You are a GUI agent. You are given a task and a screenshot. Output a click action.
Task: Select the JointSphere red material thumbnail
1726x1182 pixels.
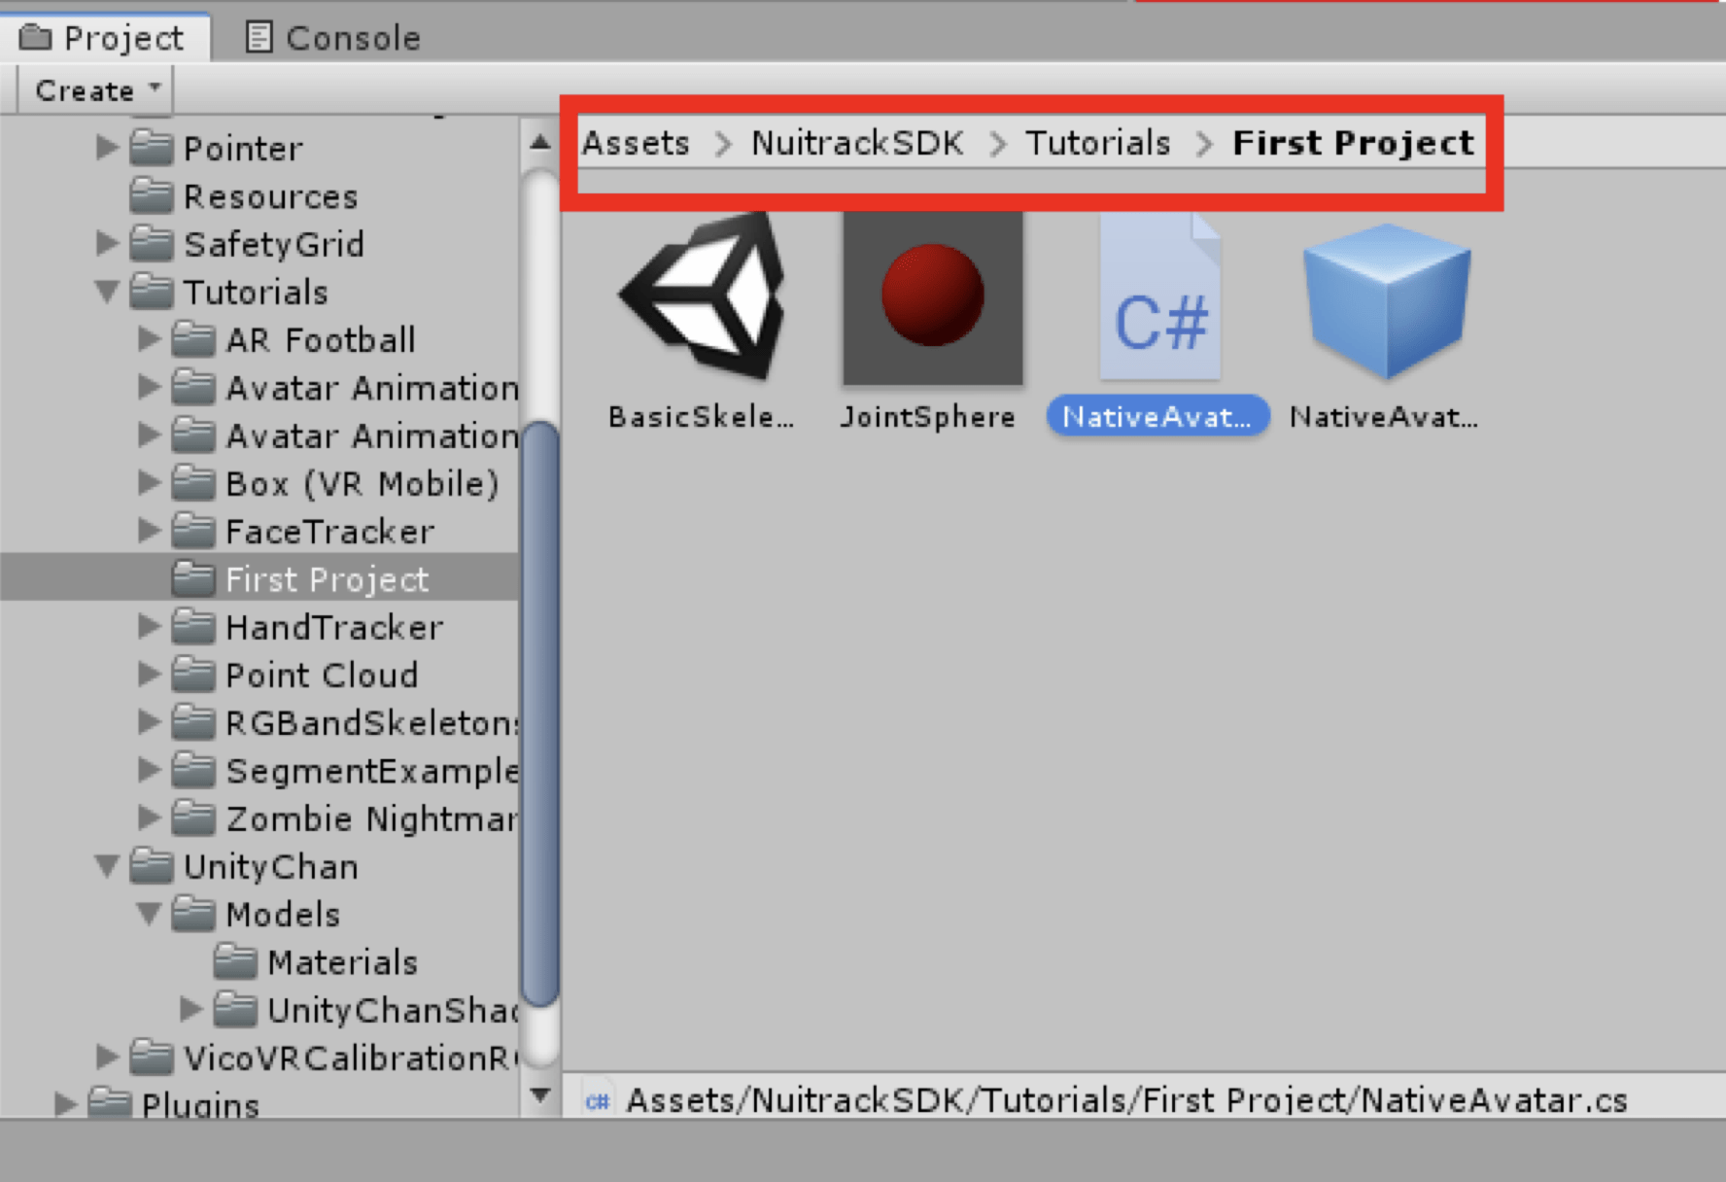click(x=932, y=297)
